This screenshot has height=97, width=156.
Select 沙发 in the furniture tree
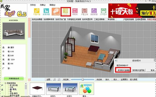(11, 87)
